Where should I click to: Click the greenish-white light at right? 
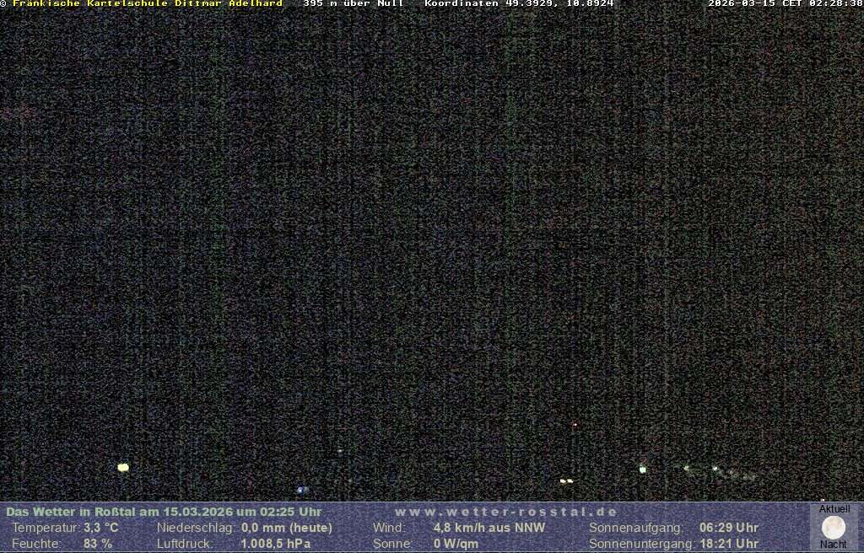click(x=643, y=470)
